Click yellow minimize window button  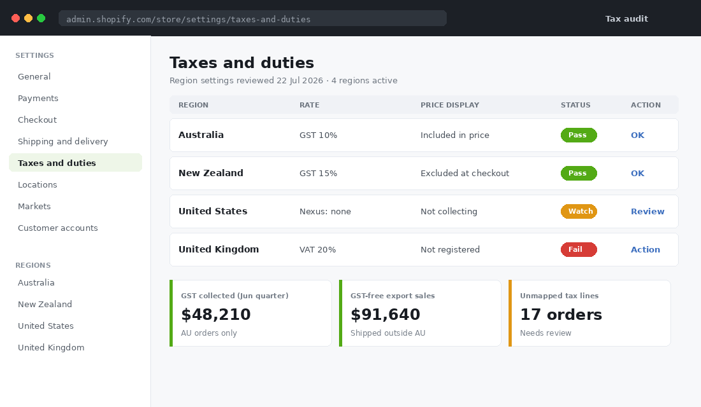click(28, 18)
